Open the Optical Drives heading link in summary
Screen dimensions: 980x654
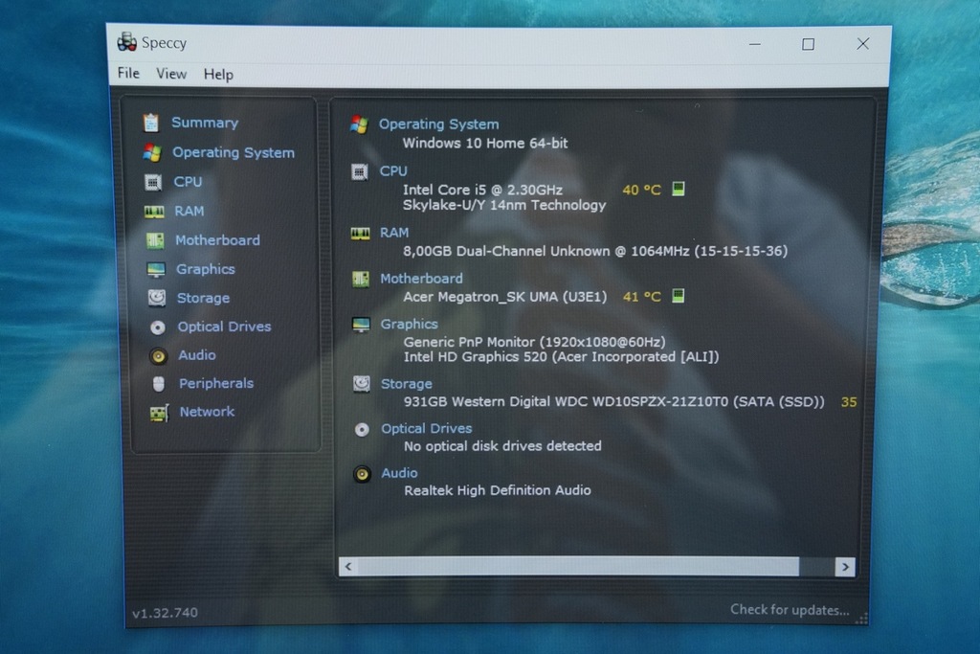coord(427,428)
